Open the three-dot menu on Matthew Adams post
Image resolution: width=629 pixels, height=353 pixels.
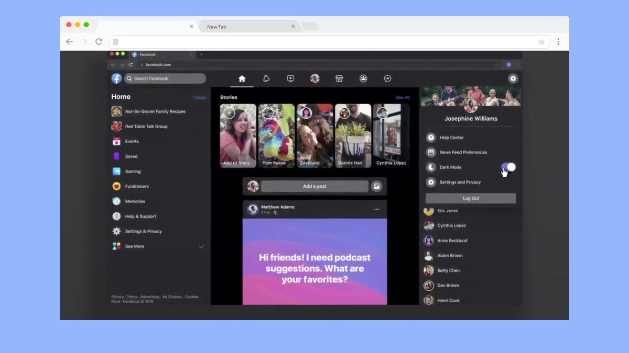click(x=376, y=209)
